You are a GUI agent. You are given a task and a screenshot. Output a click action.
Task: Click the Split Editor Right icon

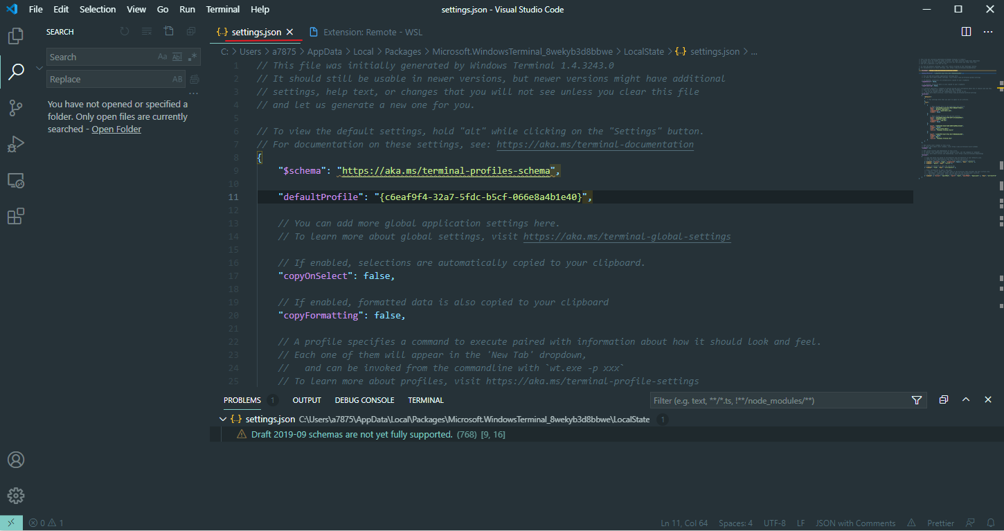(967, 32)
